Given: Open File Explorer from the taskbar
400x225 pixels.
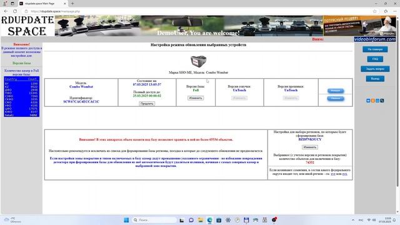Looking at the screenshot, I should (201, 220).
